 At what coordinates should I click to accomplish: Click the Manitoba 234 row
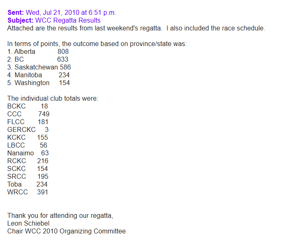pyautogui.click(x=39, y=75)
